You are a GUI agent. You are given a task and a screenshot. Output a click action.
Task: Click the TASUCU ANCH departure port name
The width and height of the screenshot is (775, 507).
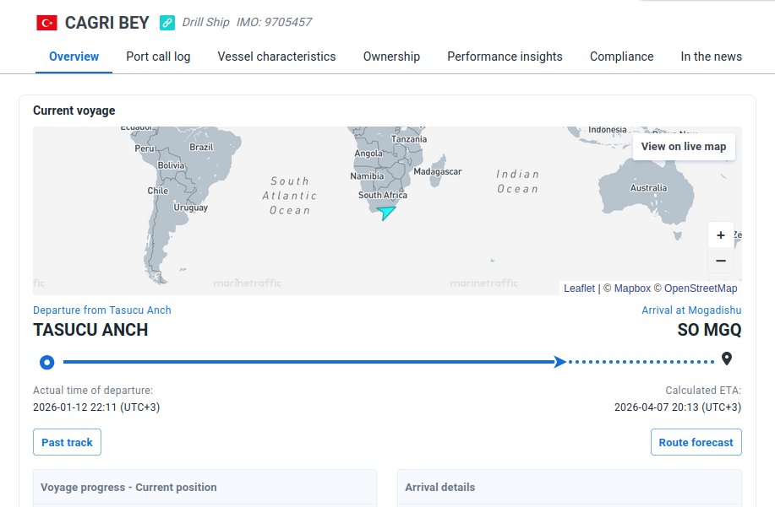(x=90, y=330)
